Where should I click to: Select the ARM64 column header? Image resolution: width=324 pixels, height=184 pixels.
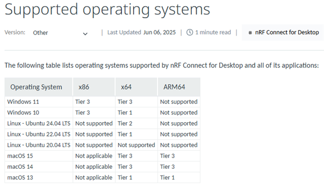point(179,87)
